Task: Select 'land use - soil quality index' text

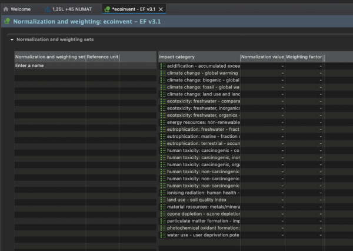Action: point(197,200)
